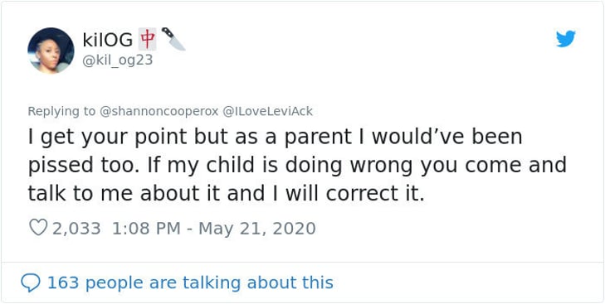This screenshot has height=304, width=605.
Task: Open the 1:08 PM time link
Action: tap(146, 229)
